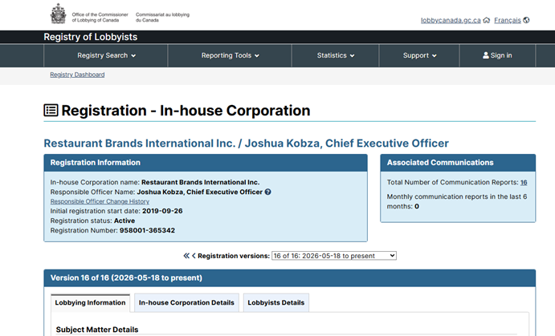The height and width of the screenshot is (336, 555).
Task: Click the list icon beside Registration heading
Action: coord(51,110)
